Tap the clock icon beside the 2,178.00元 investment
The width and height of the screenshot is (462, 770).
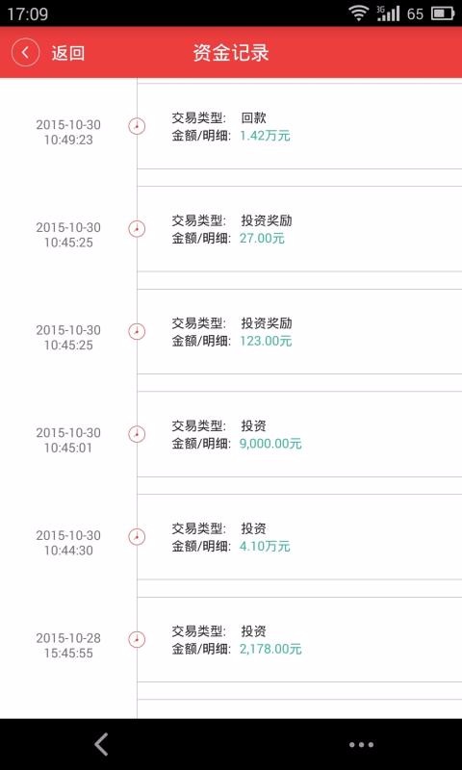[137, 640]
